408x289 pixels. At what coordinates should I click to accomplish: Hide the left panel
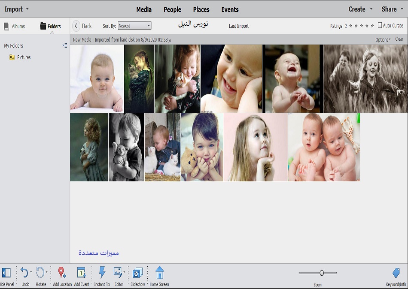[x=6, y=273]
